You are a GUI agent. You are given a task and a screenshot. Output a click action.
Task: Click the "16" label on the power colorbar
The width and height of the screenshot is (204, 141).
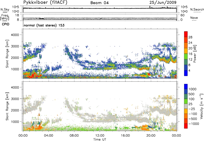190,54
